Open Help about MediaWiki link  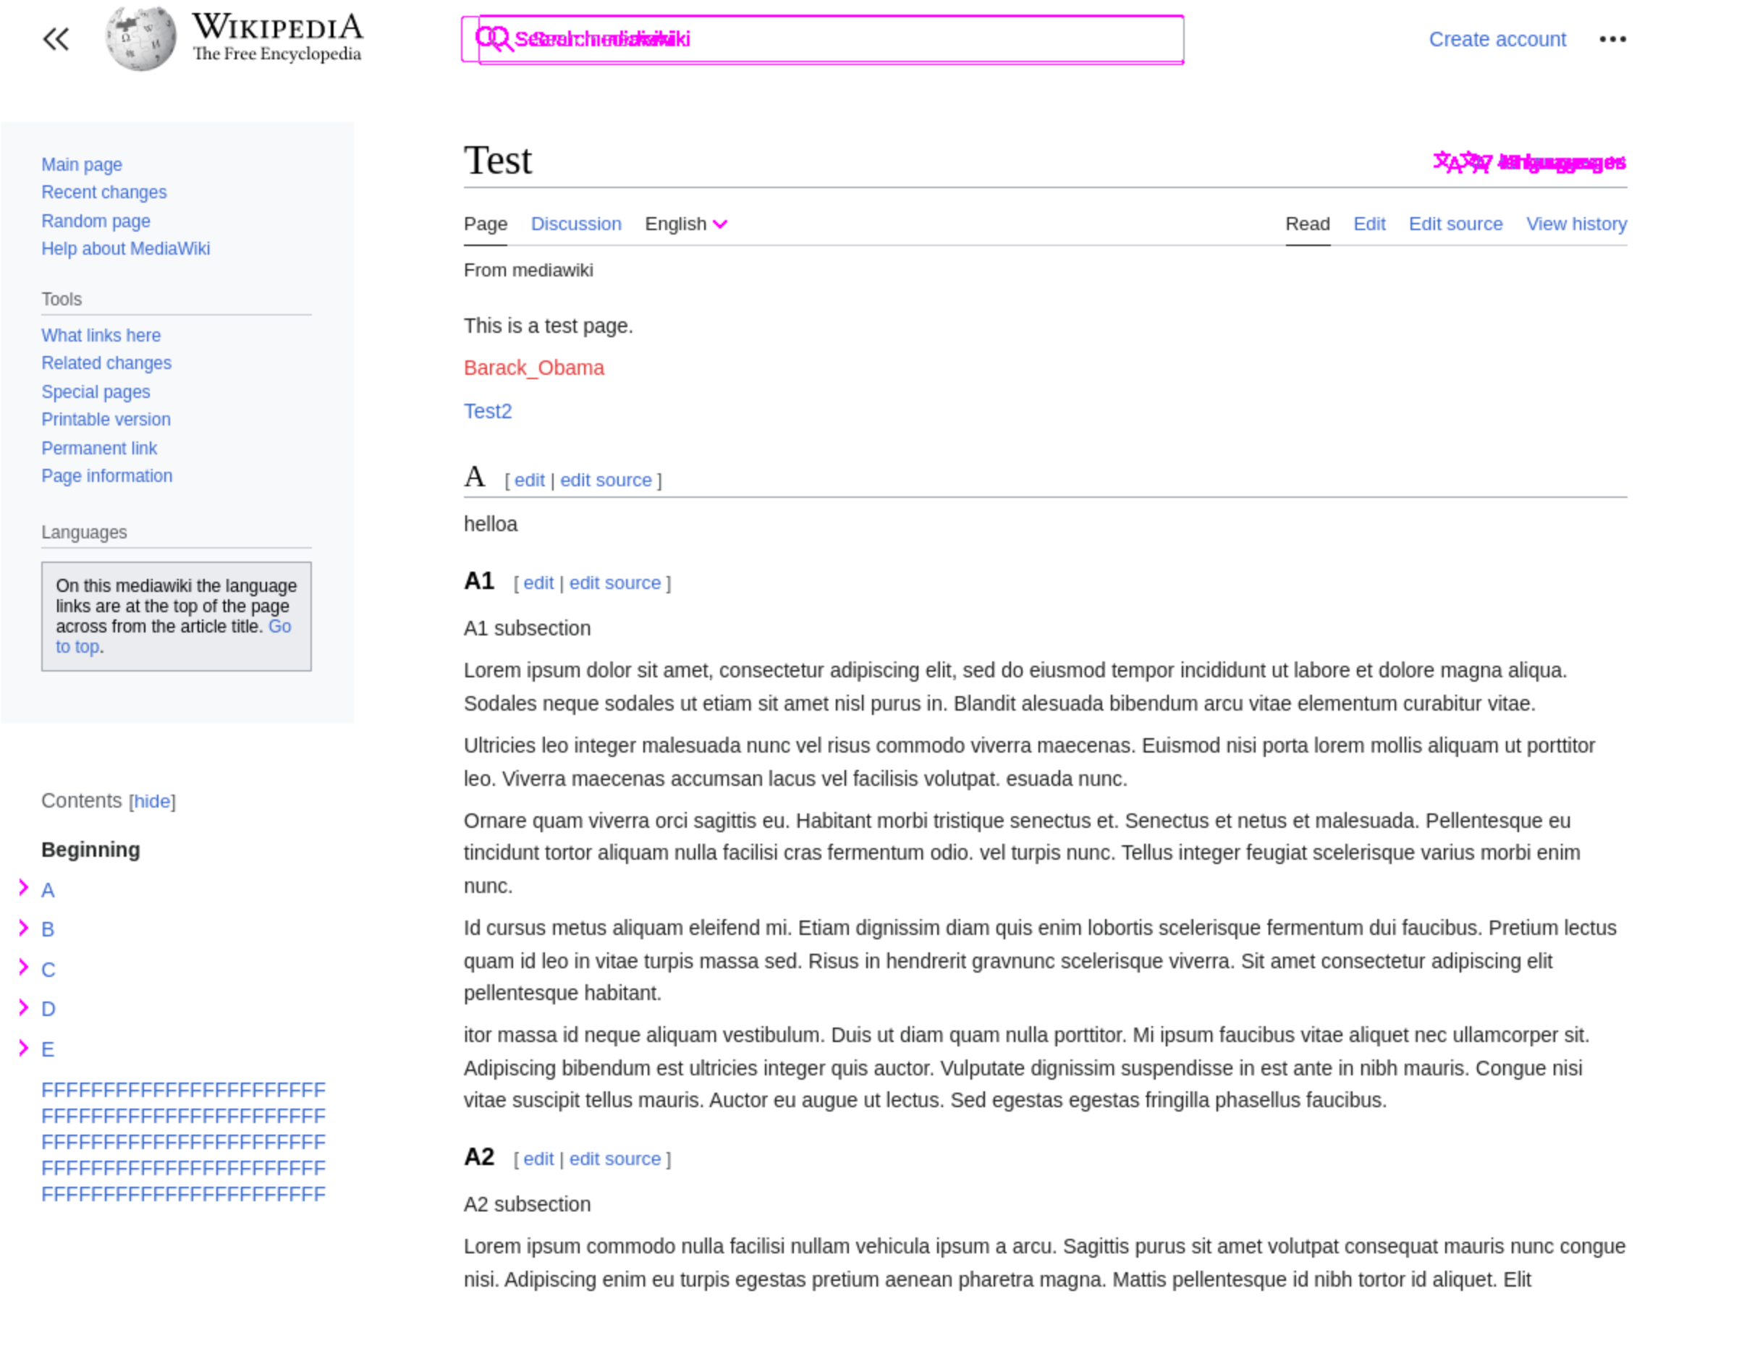coord(125,248)
